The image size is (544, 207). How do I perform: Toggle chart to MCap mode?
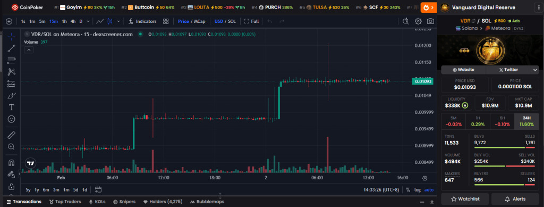200,21
